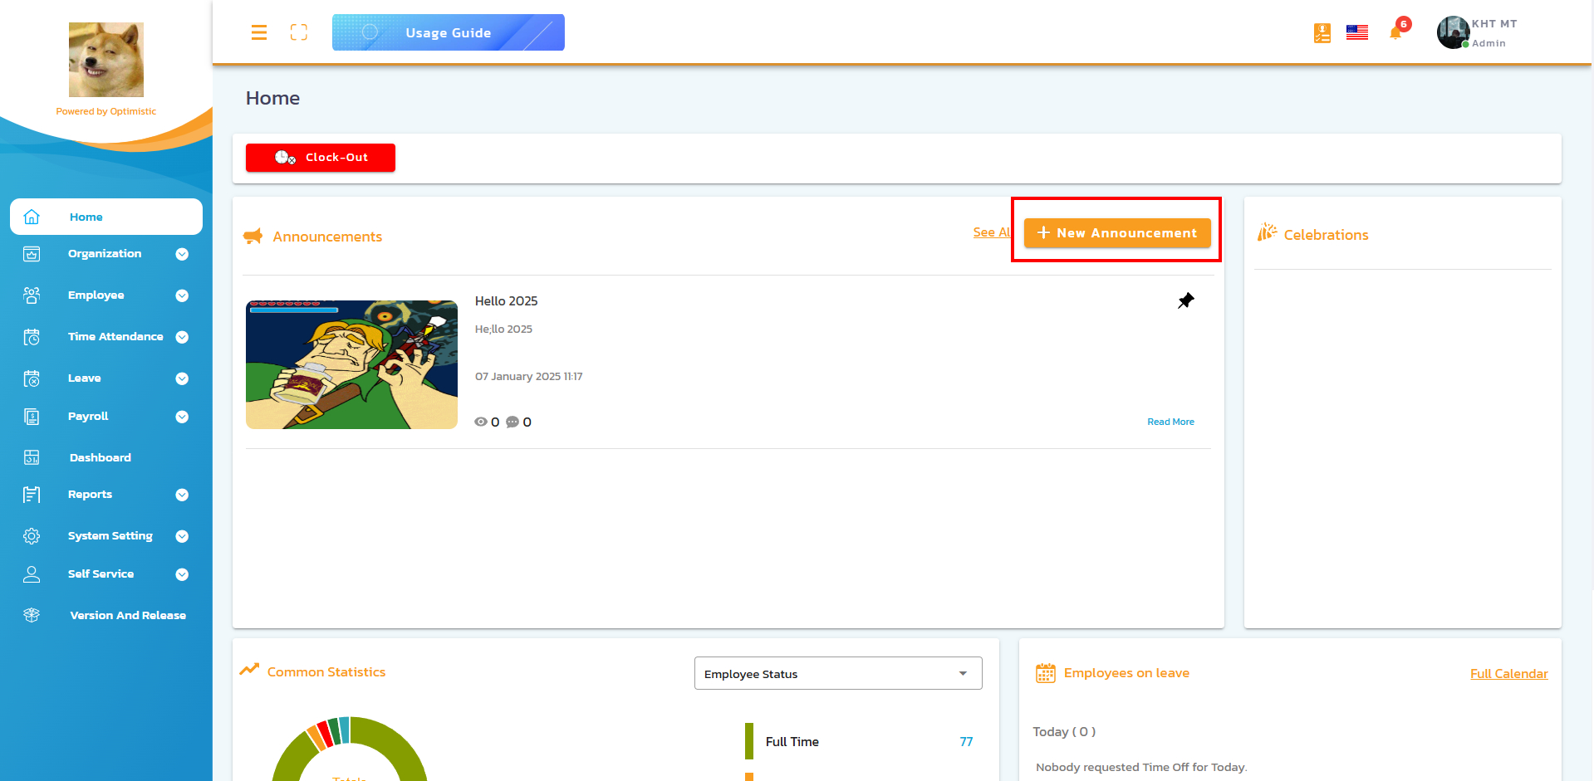Click the New Announcement button
1594x781 pixels.
coord(1116,233)
